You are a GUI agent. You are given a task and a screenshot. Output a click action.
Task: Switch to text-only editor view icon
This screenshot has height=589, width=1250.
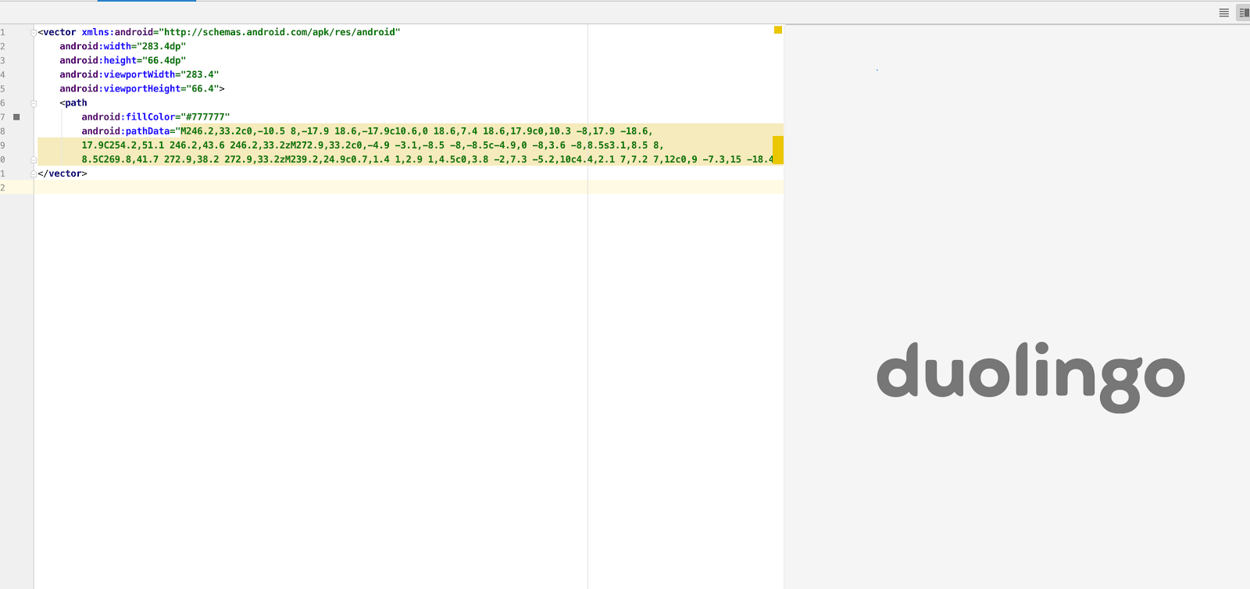(x=1224, y=12)
